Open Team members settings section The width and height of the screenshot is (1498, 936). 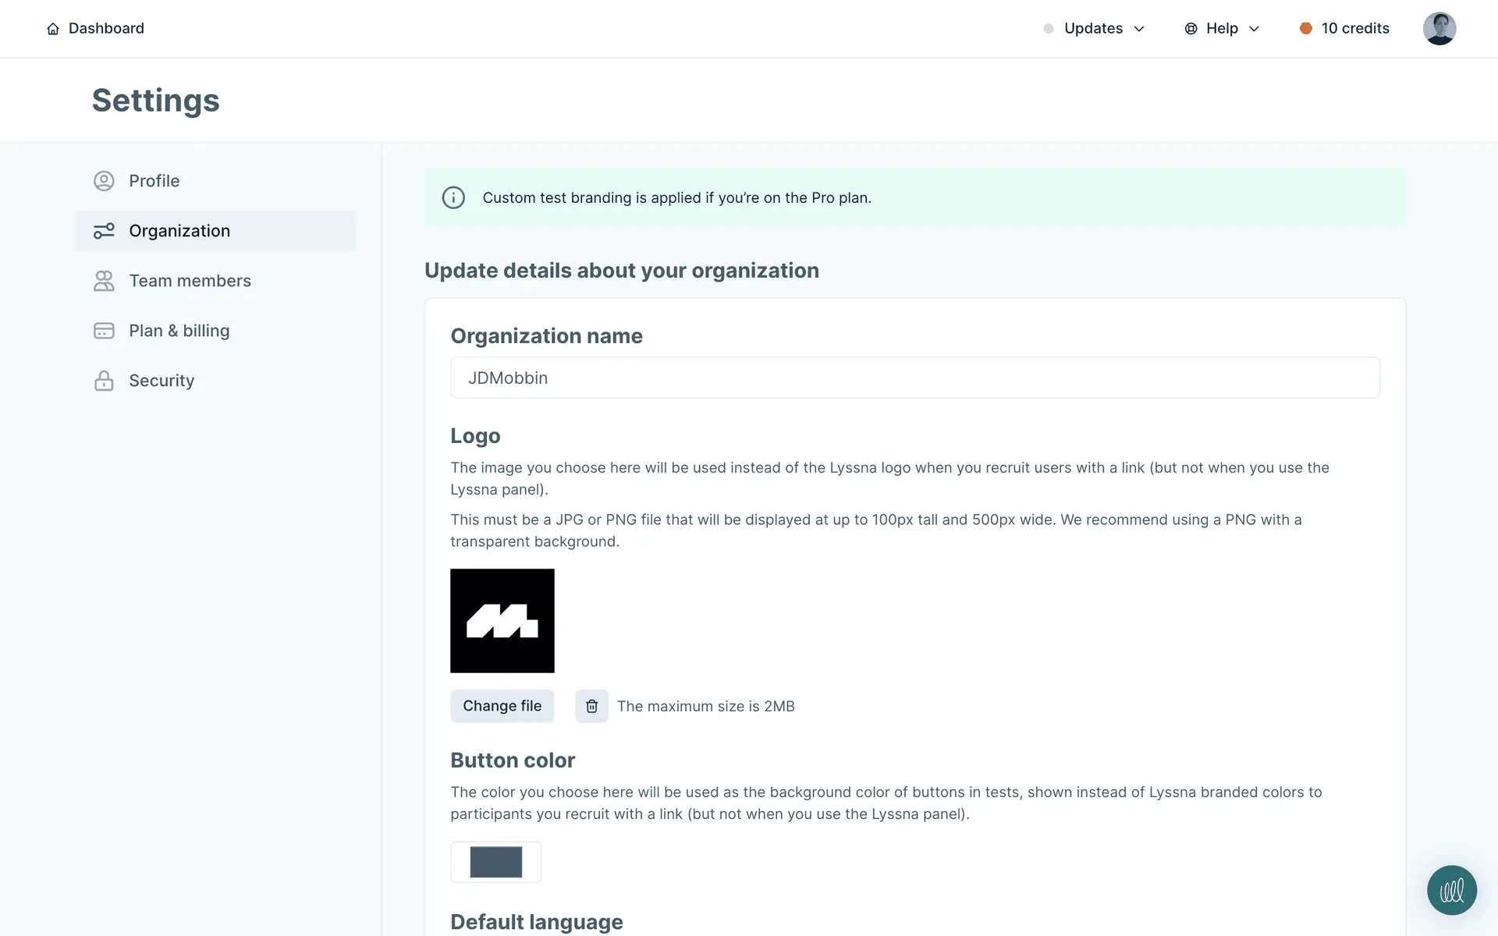coord(190,281)
